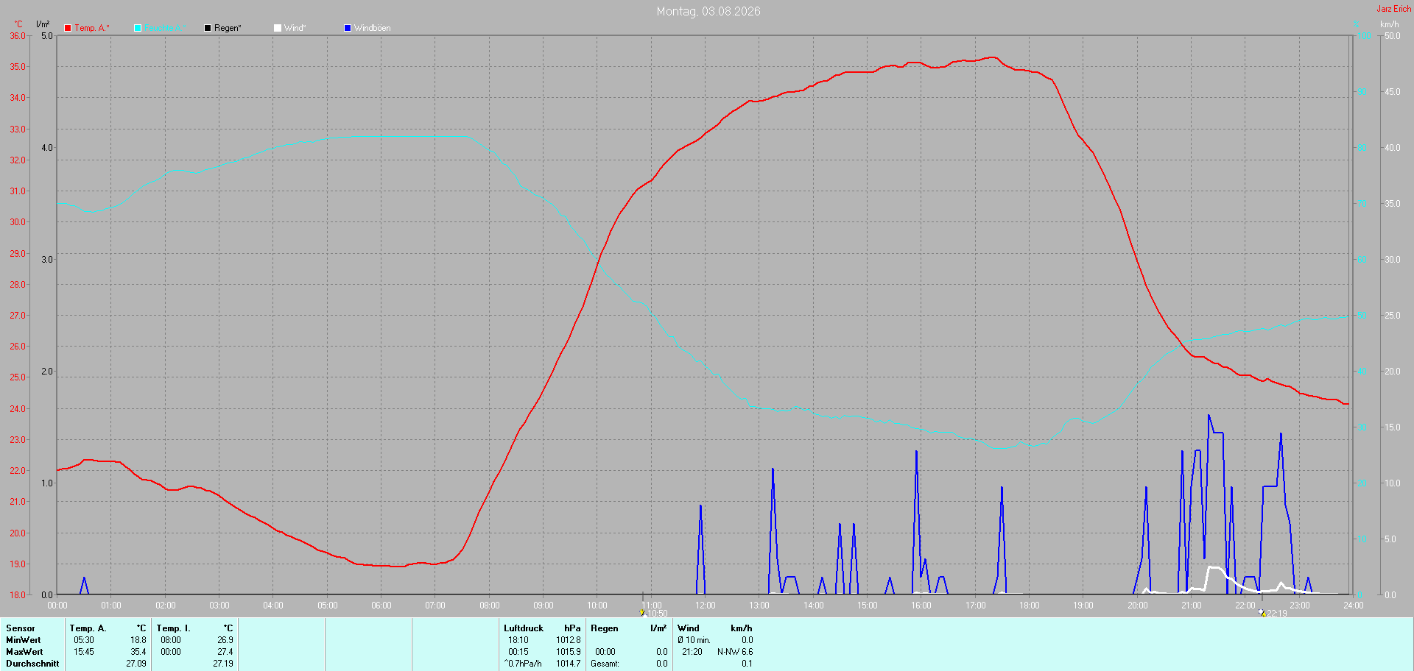This screenshot has width=1414, height=671.
Task: Click the 10:50 marker time label
Action: click(658, 614)
